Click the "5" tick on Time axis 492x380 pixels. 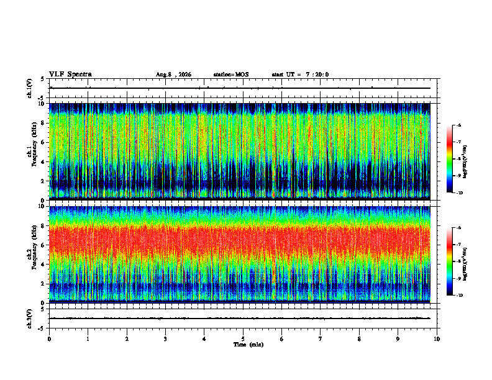point(243,339)
